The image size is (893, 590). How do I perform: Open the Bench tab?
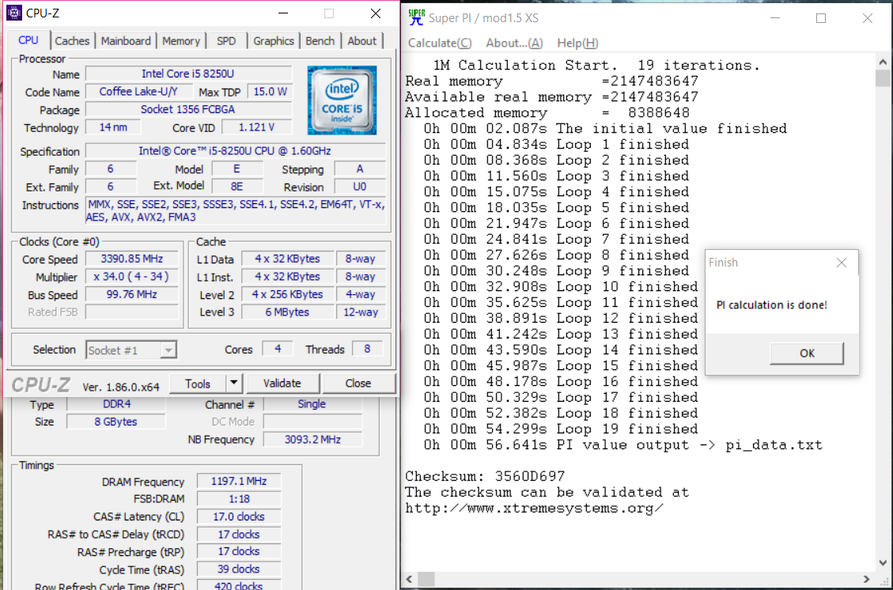click(320, 41)
